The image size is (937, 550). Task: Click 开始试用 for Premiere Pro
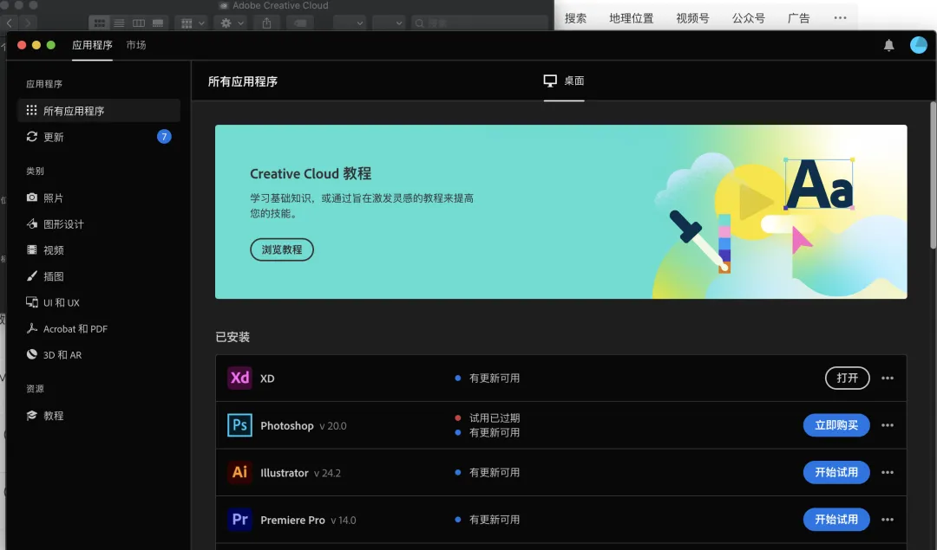click(x=836, y=520)
